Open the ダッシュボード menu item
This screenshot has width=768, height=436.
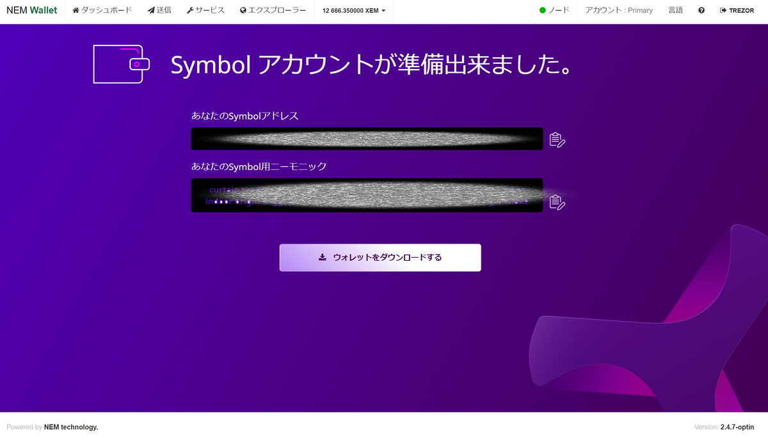(102, 10)
